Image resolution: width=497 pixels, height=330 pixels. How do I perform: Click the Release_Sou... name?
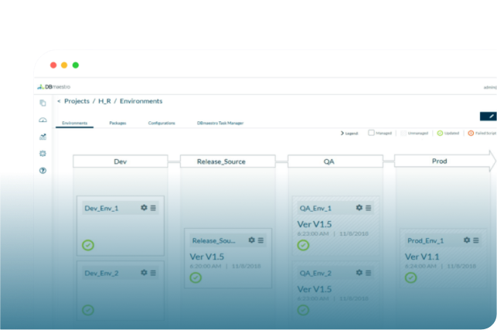(214, 240)
